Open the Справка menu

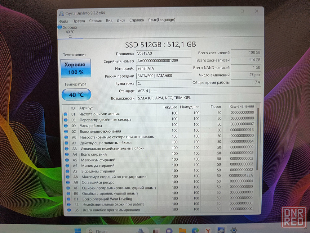pos(136,20)
